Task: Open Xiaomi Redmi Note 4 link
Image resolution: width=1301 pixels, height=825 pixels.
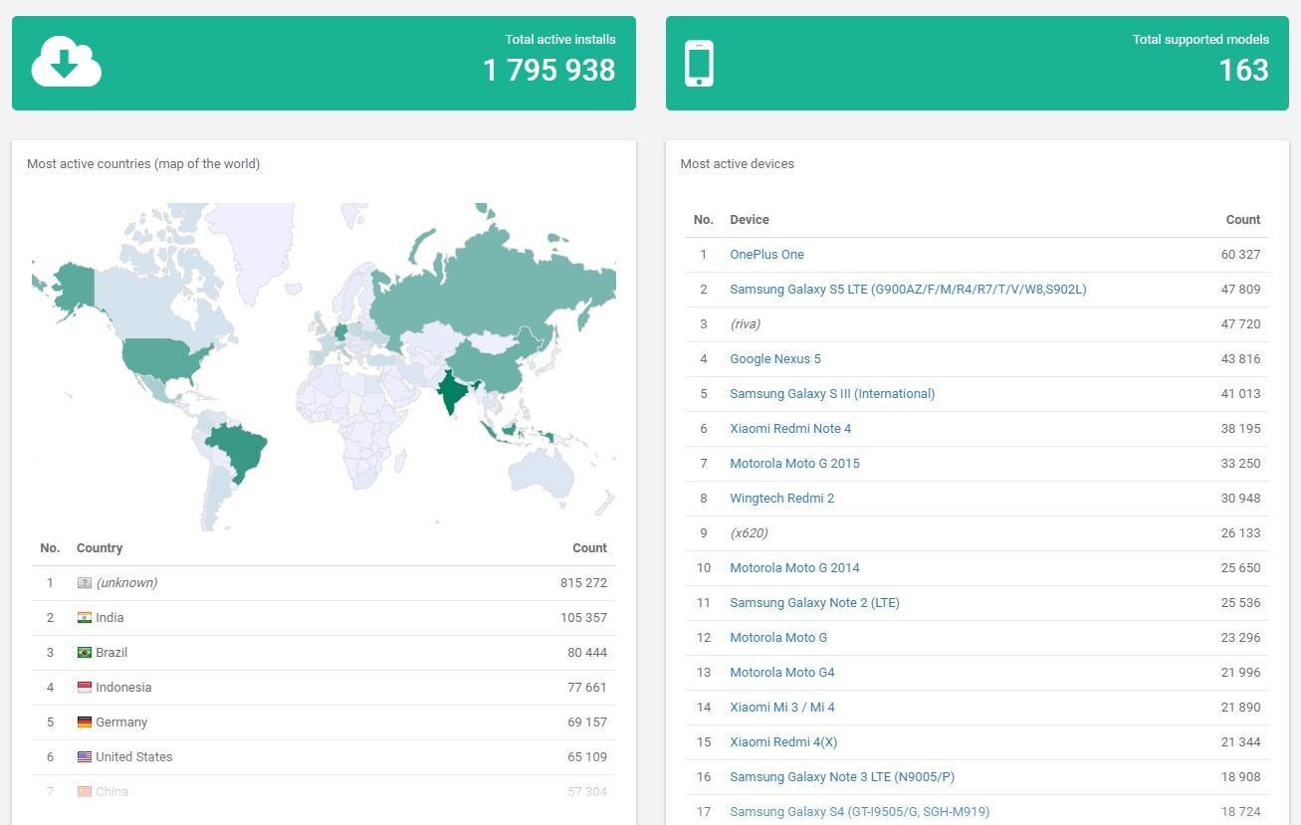Action: 789,429
